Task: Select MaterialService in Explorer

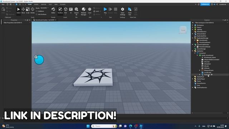Action: pos(201,32)
